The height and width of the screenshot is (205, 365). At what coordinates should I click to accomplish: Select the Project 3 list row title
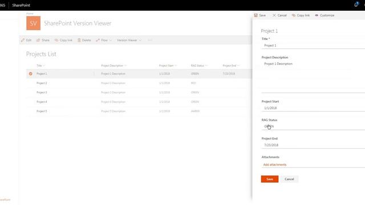pos(42,92)
